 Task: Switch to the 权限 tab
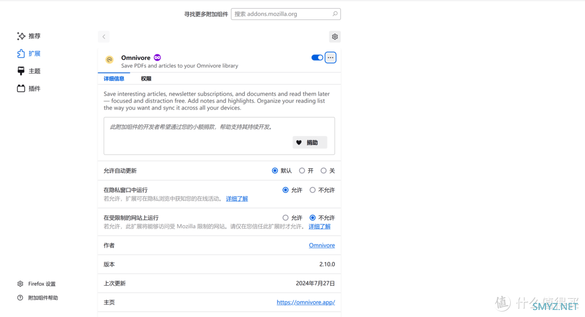tap(146, 78)
